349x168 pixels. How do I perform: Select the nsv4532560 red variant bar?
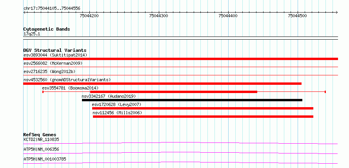(x=162, y=84)
